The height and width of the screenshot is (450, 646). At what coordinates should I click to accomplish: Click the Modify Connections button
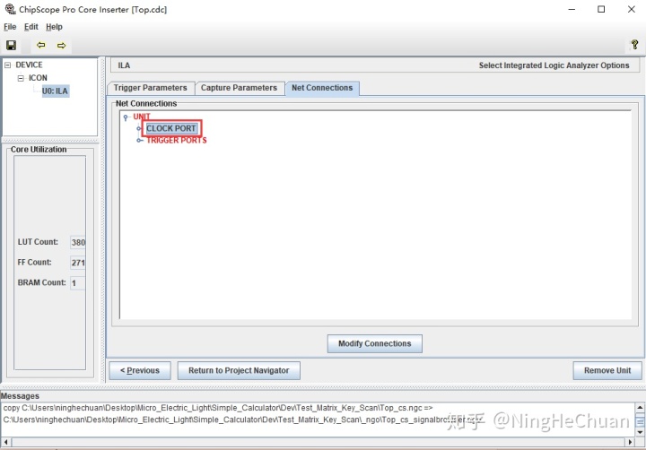click(x=374, y=343)
